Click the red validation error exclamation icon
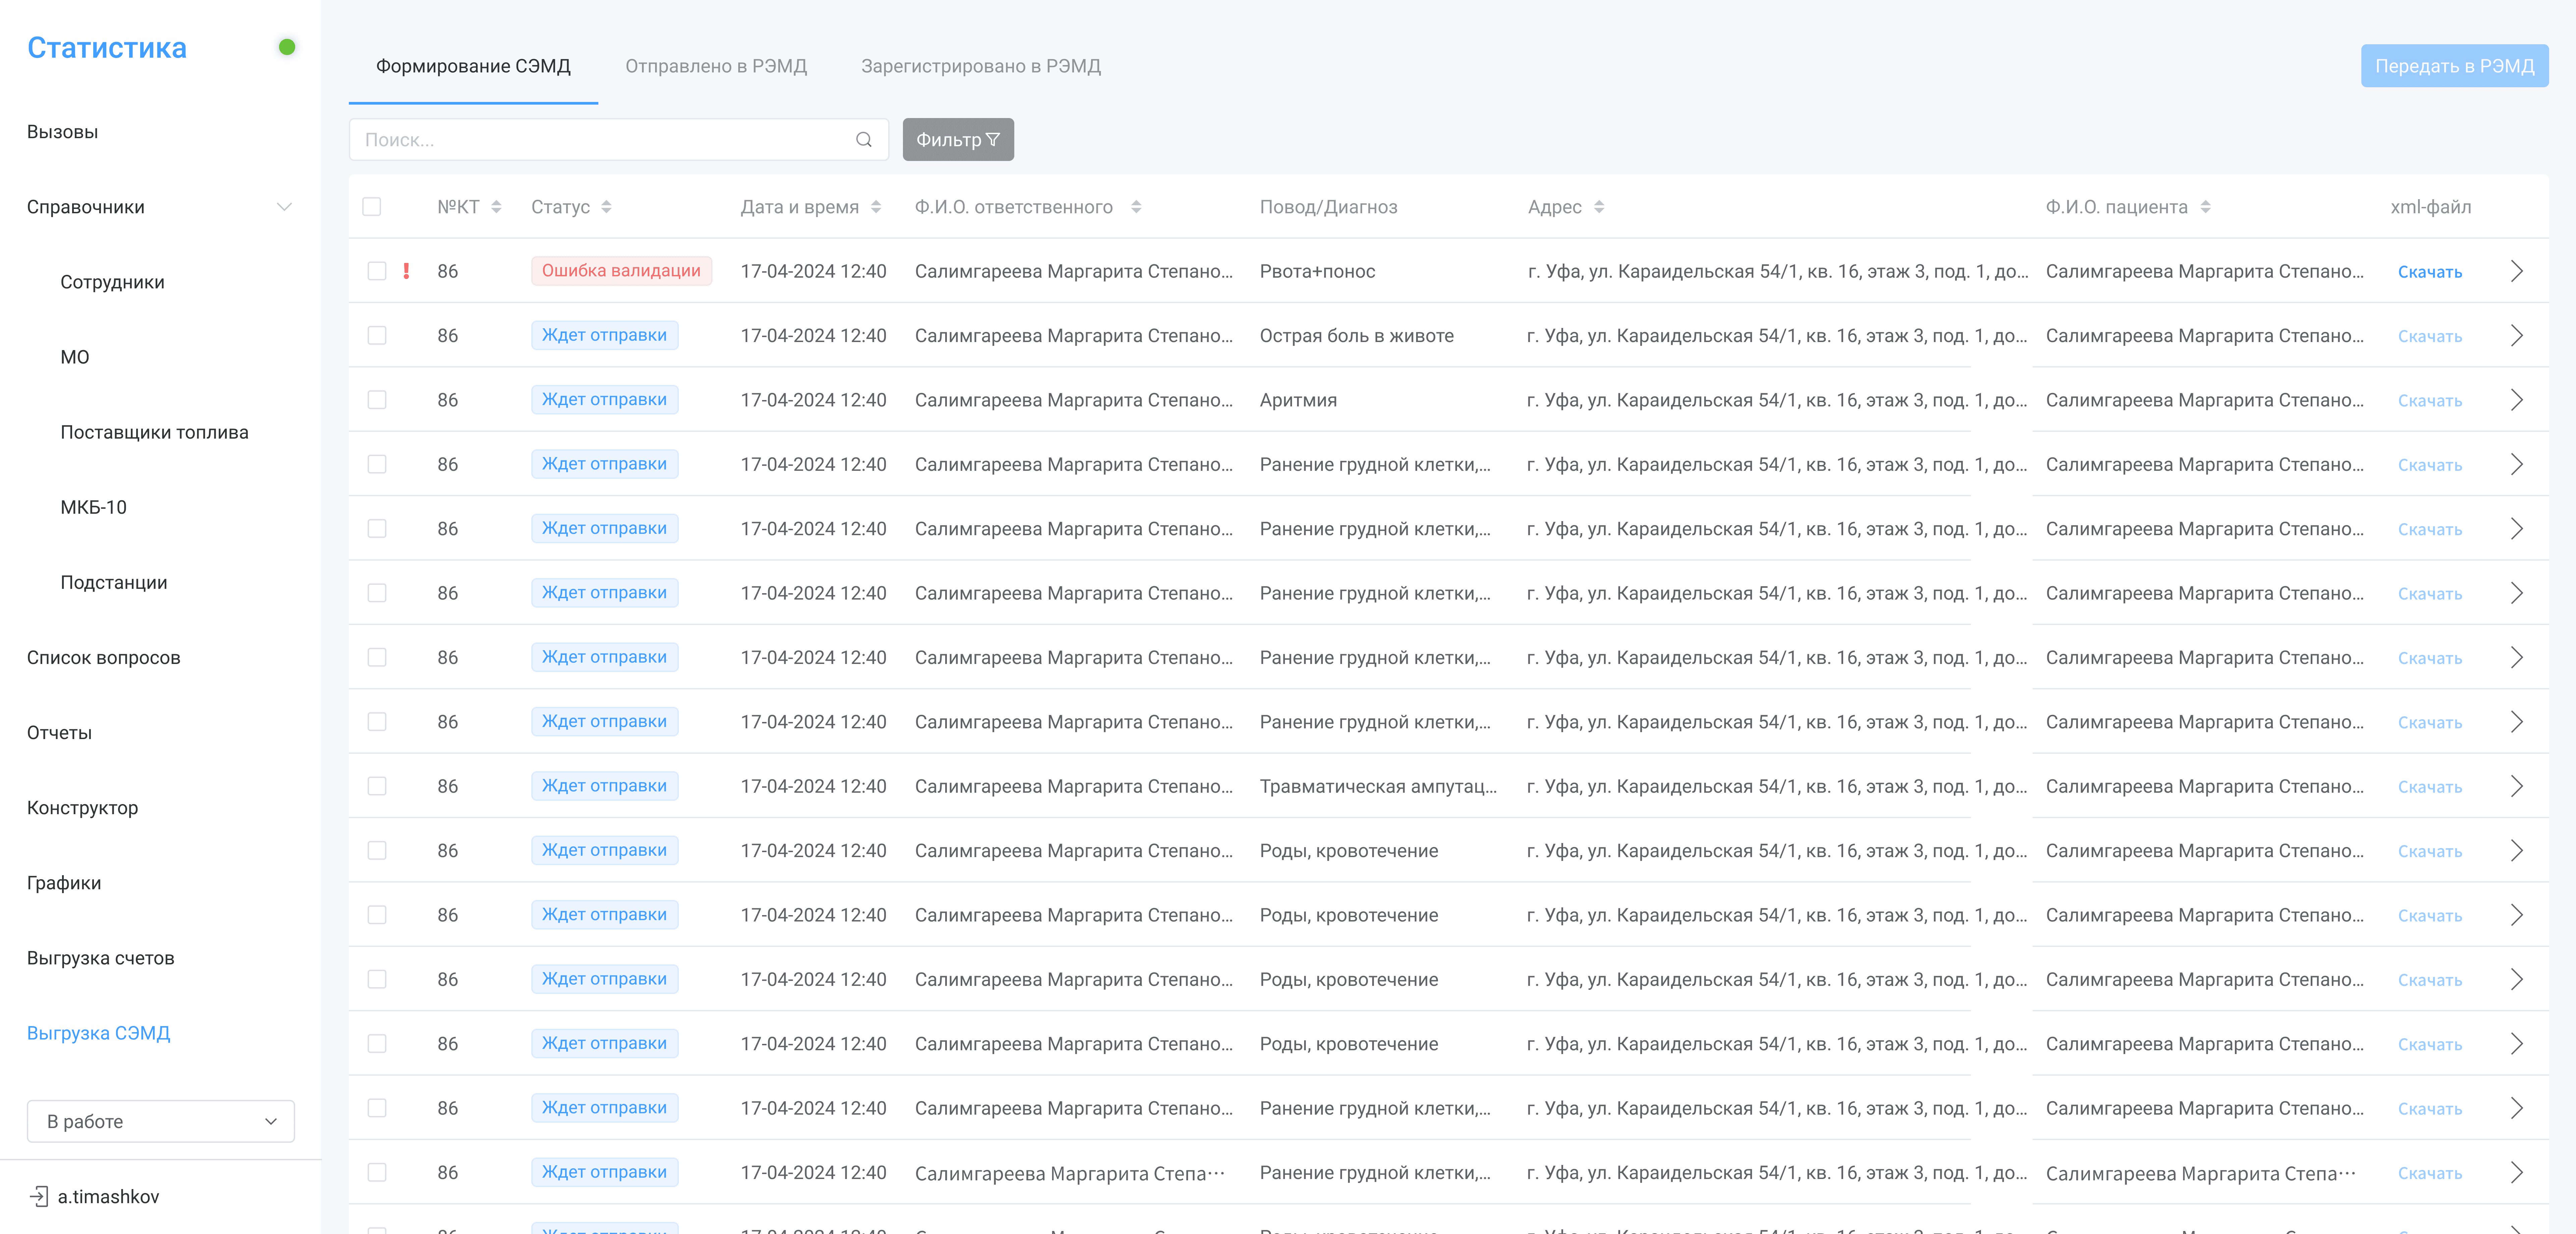2576x1234 pixels. (406, 271)
